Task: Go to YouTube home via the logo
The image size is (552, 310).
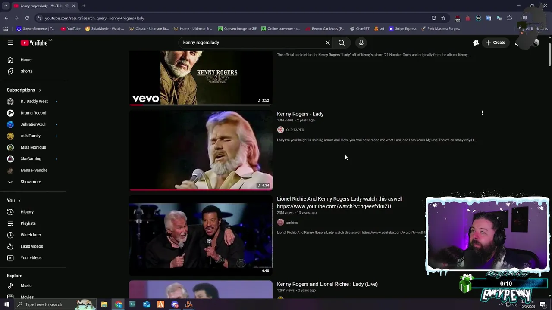Action: 34,43
